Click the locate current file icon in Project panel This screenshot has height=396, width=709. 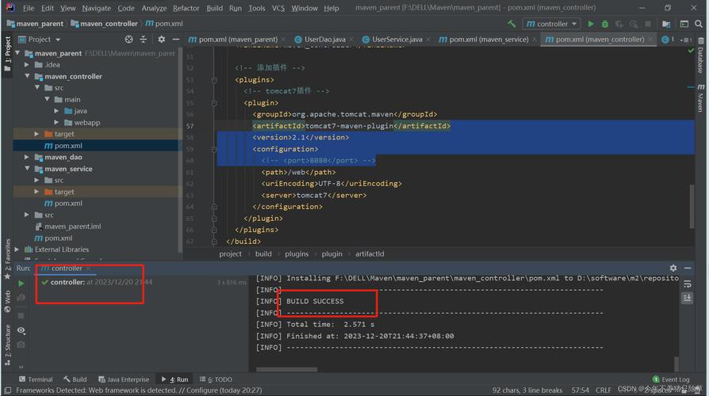tap(128, 40)
